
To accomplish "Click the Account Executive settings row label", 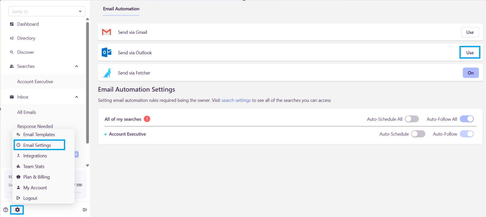I will (128, 134).
